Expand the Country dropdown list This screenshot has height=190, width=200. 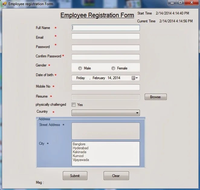(x=106, y=113)
